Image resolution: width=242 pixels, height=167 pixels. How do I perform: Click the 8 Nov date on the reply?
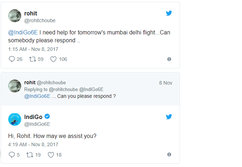(166, 83)
